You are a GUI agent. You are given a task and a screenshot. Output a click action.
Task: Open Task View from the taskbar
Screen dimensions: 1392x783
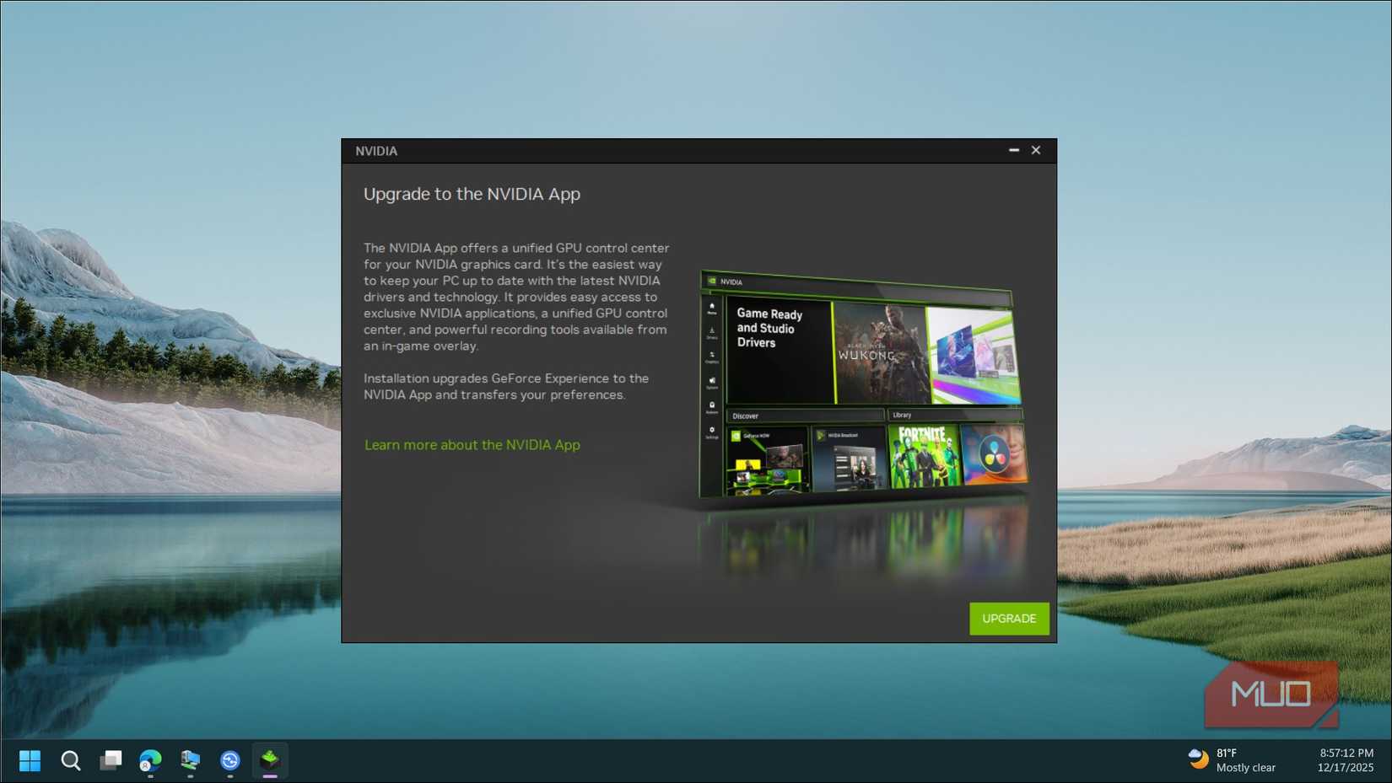click(111, 760)
